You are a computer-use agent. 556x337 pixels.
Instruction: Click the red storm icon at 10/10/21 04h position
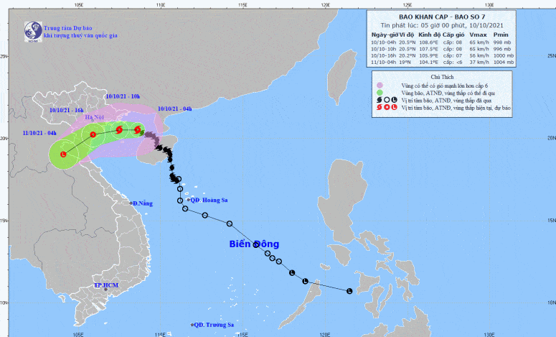click(137, 130)
